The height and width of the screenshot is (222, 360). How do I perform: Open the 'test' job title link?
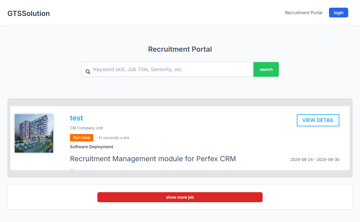pos(76,118)
